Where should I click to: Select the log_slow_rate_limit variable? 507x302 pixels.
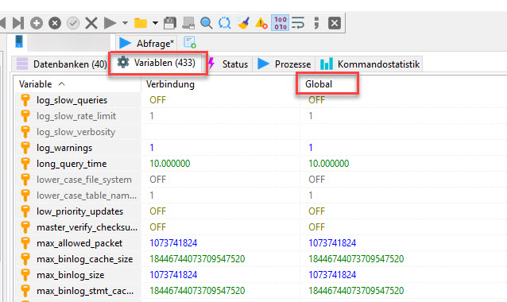click(76, 116)
